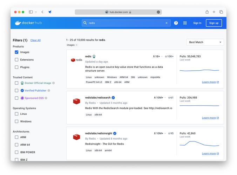Open the apps grid menu icon
Image resolution: width=237 pixels, height=175 pixels.
click(185, 23)
